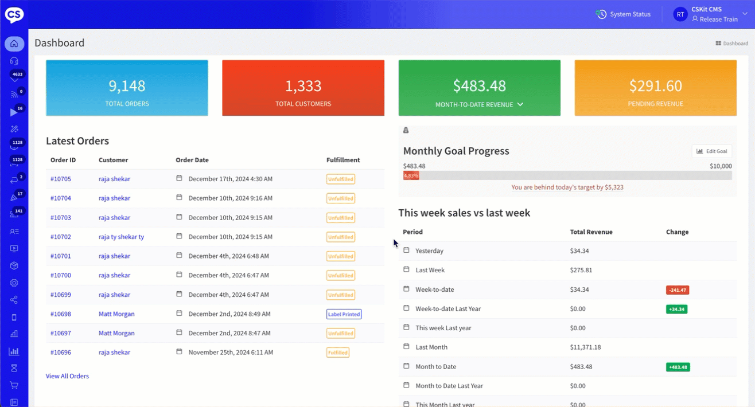Image resolution: width=755 pixels, height=407 pixels.
Task: Open the gear settings icon in sidebar
Action: point(14,283)
